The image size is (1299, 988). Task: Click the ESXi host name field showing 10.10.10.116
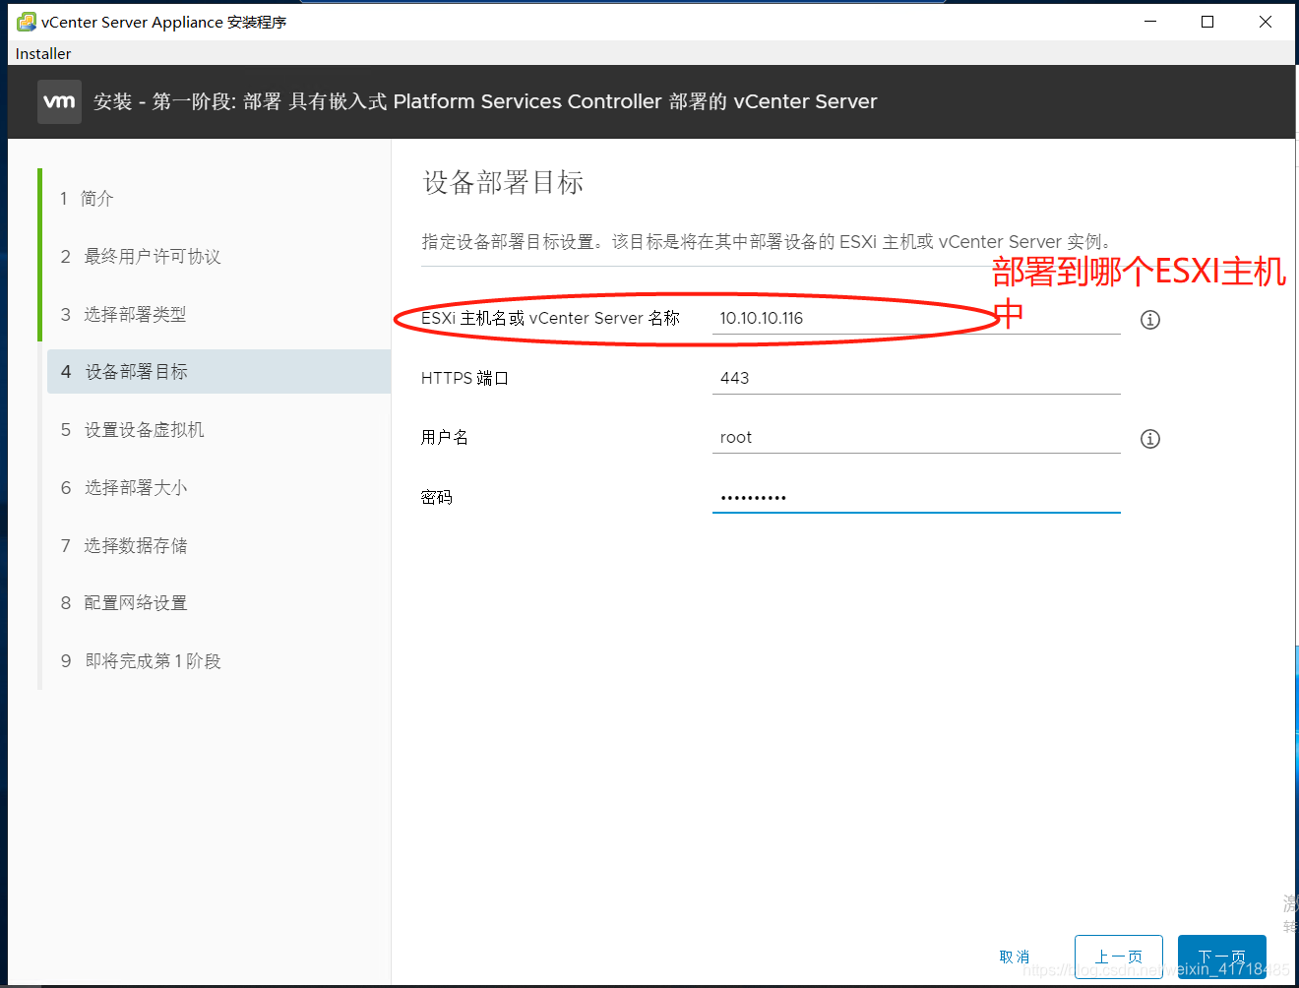tap(916, 318)
